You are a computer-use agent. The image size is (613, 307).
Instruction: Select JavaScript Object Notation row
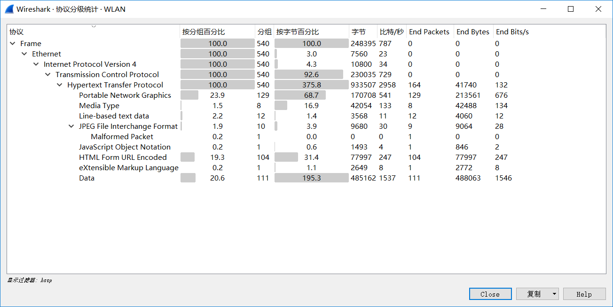pyautogui.click(x=306, y=147)
